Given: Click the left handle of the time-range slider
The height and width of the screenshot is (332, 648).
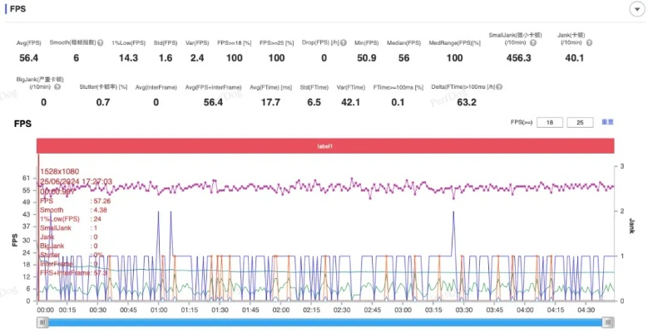Looking at the screenshot, I should click(x=40, y=322).
